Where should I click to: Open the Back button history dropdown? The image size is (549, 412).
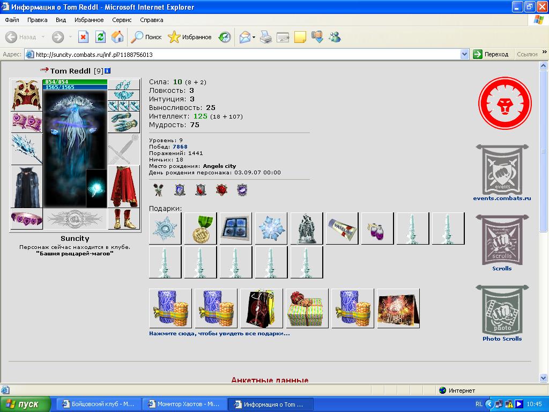pyautogui.click(x=43, y=37)
